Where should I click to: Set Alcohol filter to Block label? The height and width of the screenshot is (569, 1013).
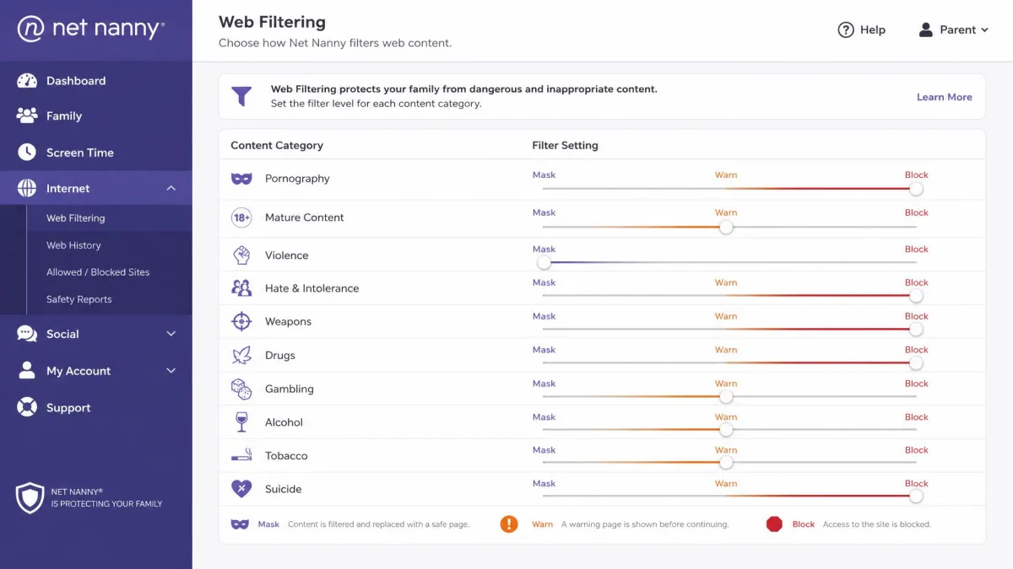[916, 417]
